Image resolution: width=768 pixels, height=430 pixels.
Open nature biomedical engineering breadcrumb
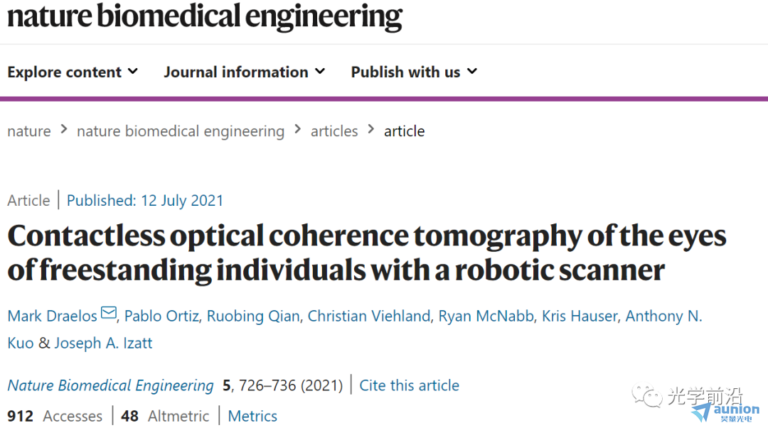(x=181, y=131)
